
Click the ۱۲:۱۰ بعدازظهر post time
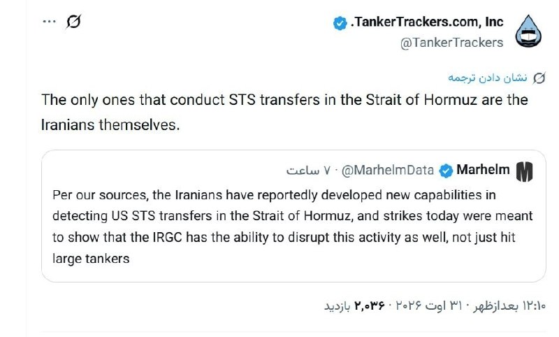coord(509,306)
